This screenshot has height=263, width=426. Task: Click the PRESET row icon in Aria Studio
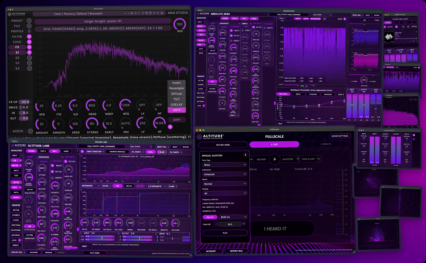click(x=29, y=21)
